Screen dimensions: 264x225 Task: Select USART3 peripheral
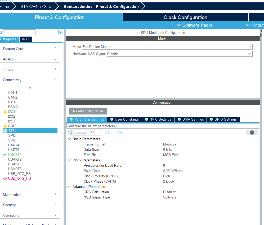tap(15, 164)
